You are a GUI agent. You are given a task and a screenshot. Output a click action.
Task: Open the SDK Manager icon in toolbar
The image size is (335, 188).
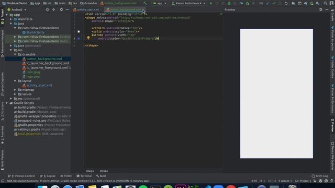click(x=318, y=3)
